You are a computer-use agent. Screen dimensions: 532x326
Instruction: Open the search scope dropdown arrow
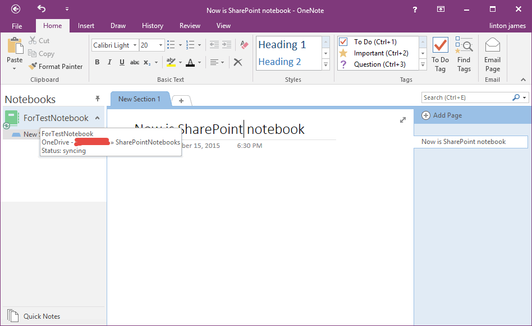coord(525,97)
